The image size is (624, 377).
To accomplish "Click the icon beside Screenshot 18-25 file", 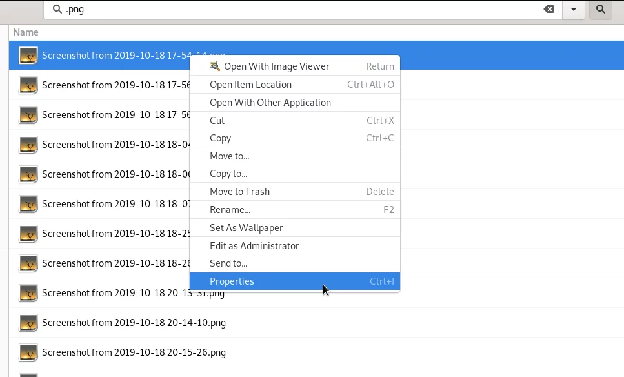I will [x=28, y=234].
